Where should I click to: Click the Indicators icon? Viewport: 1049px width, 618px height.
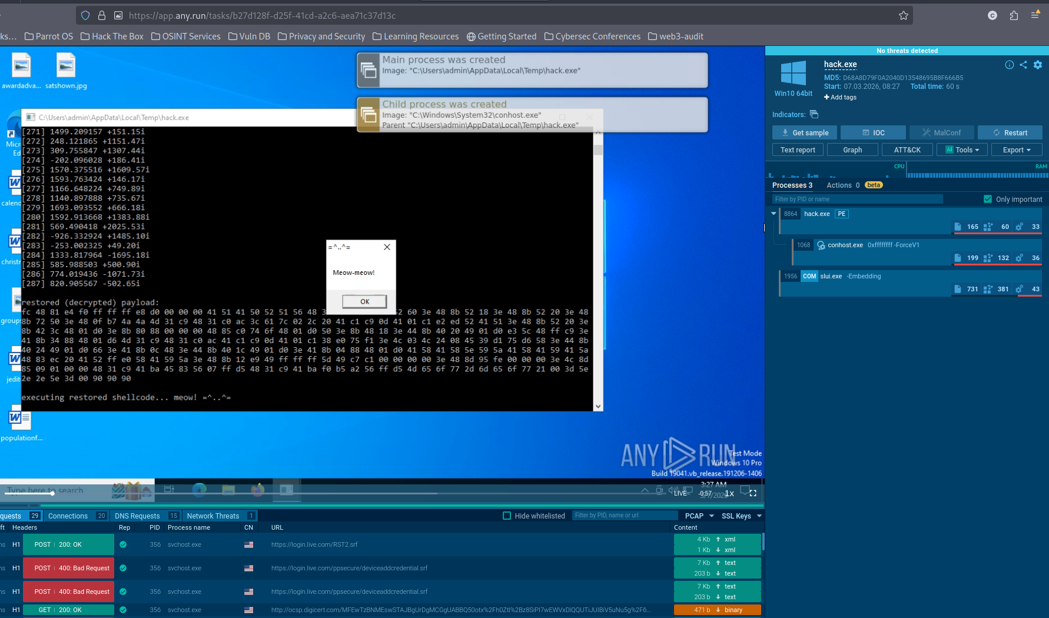point(814,115)
